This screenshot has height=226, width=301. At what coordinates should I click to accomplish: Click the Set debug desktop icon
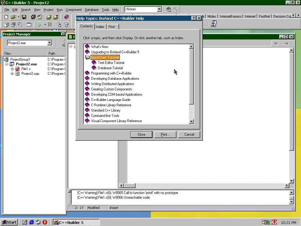175,9
